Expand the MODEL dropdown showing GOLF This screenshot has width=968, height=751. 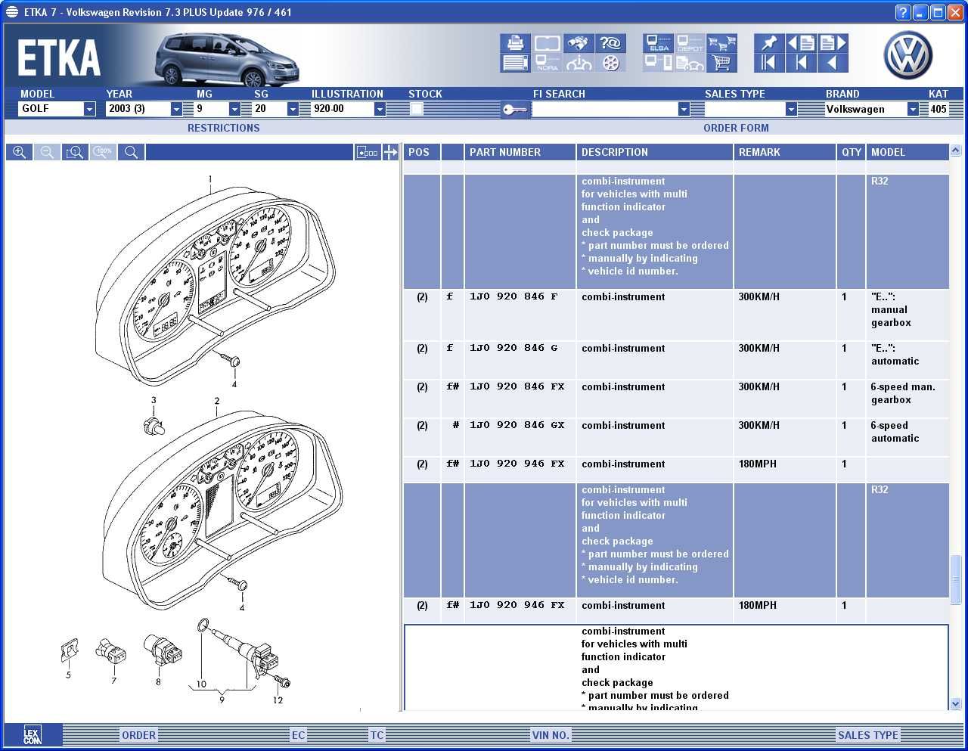[x=89, y=109]
